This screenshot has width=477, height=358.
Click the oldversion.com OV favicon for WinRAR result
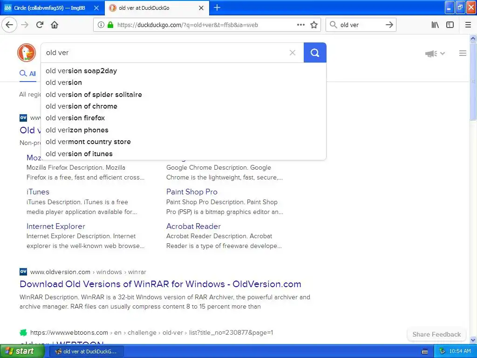[x=23, y=272]
